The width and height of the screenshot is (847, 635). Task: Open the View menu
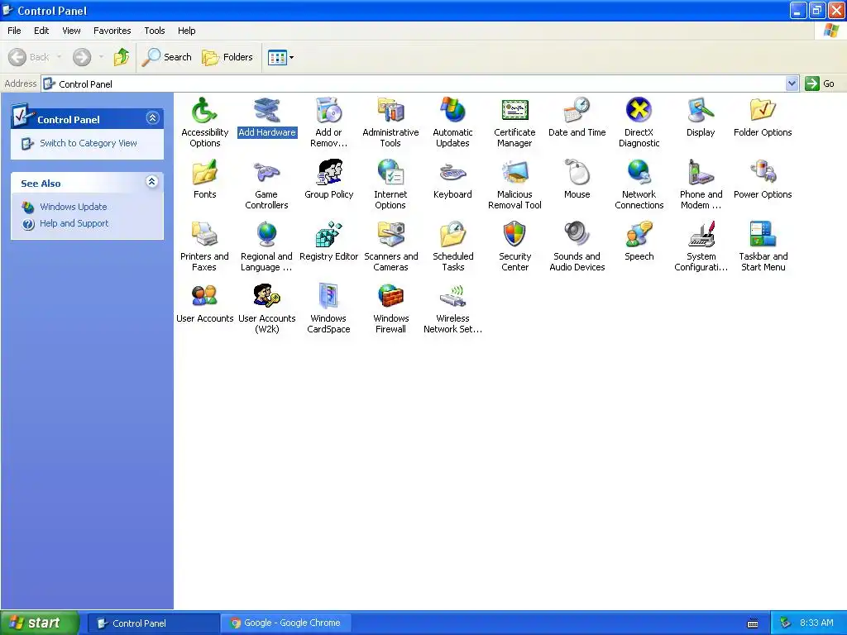(x=71, y=31)
